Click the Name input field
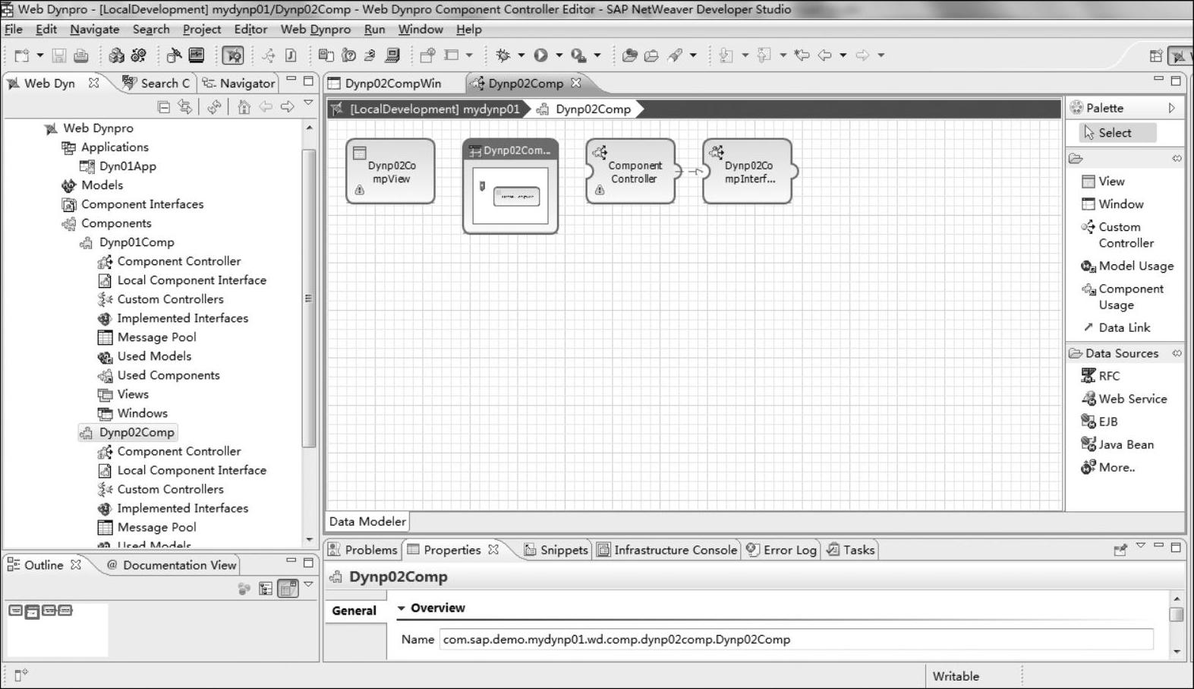1194x689 pixels. point(796,640)
